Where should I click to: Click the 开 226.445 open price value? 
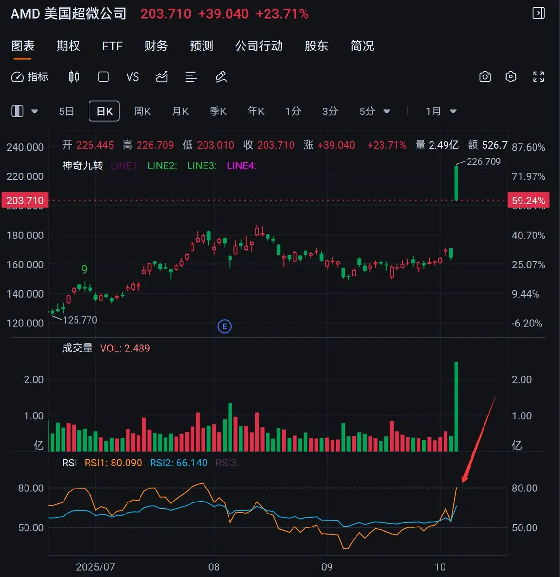click(88, 145)
